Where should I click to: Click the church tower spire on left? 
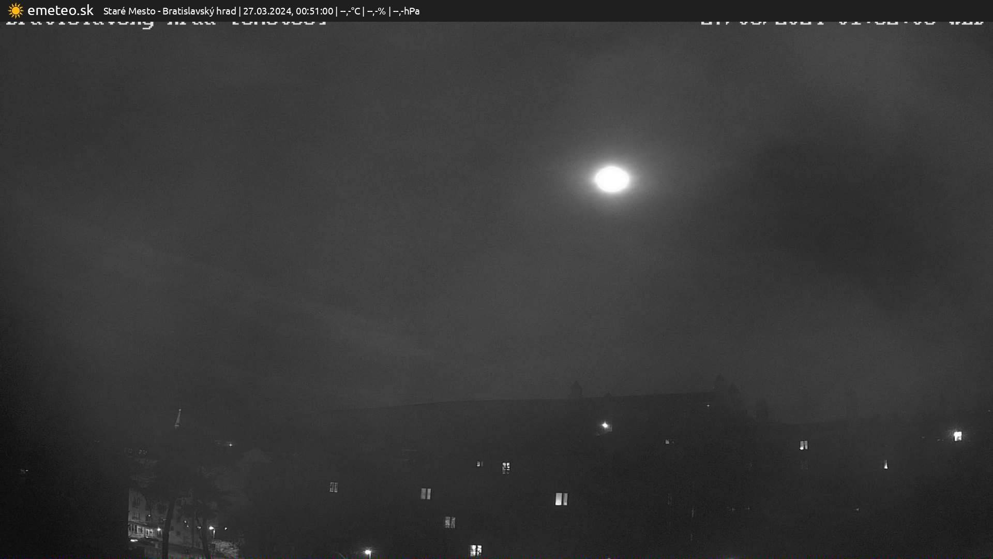click(x=178, y=418)
